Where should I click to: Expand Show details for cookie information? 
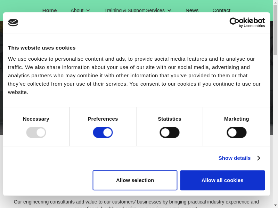pos(235,158)
